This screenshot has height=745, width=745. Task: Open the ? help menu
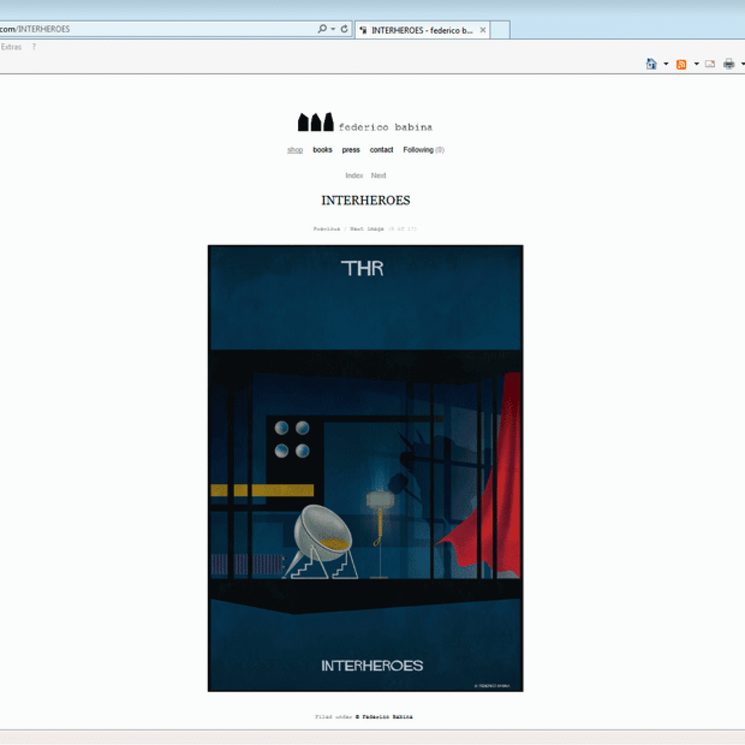[x=34, y=47]
